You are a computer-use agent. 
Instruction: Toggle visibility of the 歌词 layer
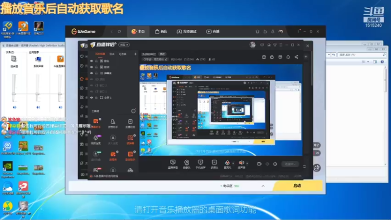tap(91, 67)
